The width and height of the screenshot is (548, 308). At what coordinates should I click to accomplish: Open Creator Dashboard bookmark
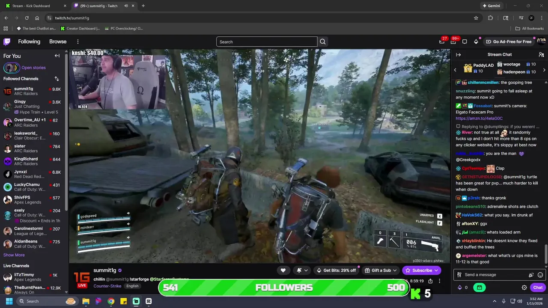[x=80, y=29]
